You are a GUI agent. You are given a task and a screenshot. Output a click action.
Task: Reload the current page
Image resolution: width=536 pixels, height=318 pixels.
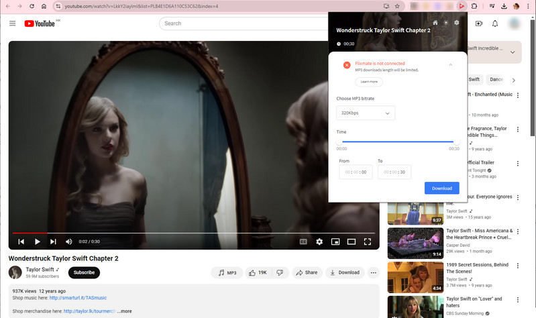click(32, 6)
